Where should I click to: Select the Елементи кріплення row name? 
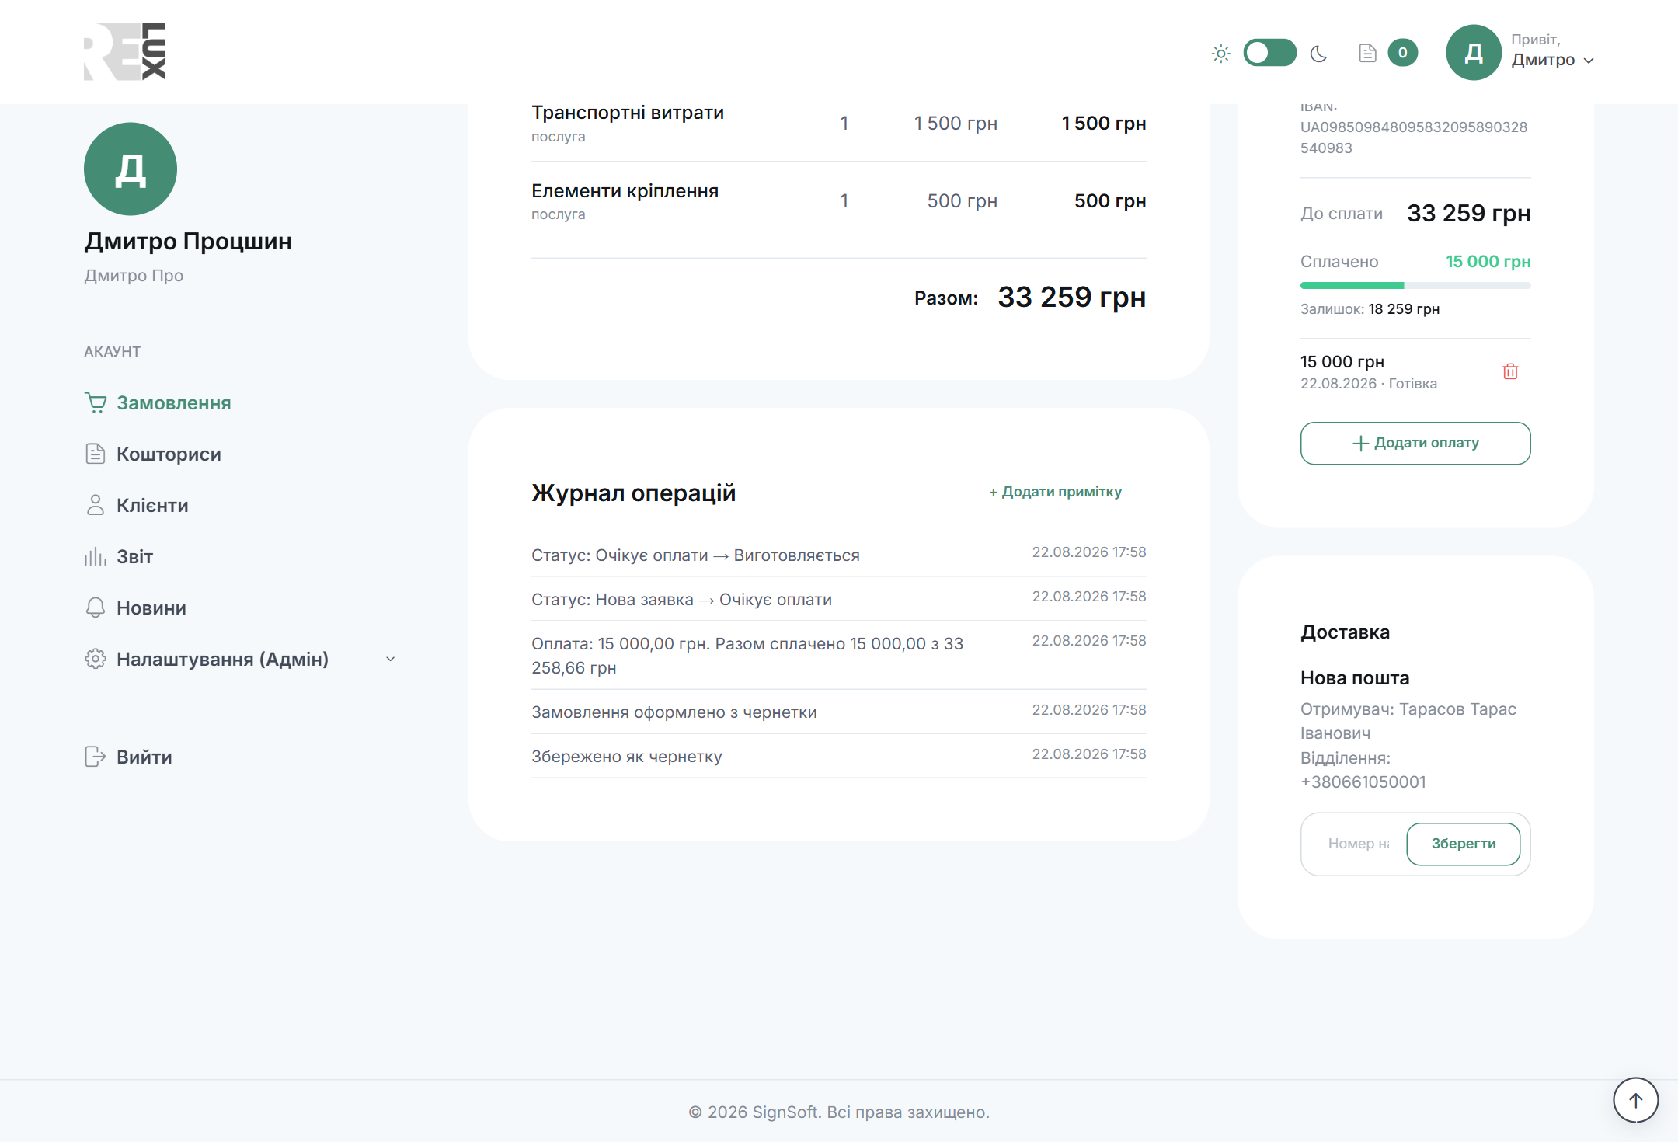[625, 191]
